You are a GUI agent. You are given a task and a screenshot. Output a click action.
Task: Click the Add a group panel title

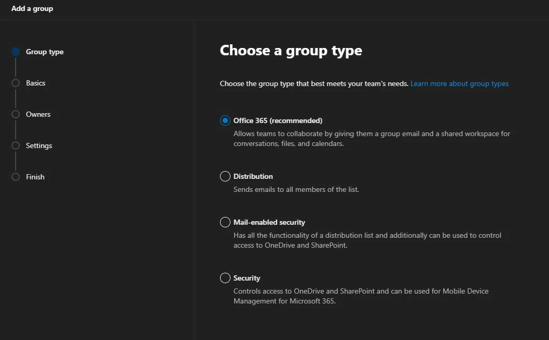click(x=32, y=8)
